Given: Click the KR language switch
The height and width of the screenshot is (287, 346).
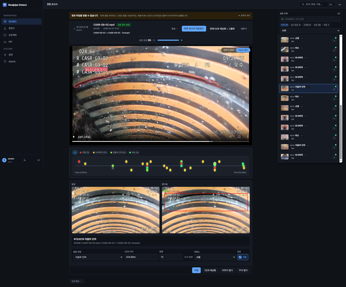Looking at the screenshot, I should point(340,5).
